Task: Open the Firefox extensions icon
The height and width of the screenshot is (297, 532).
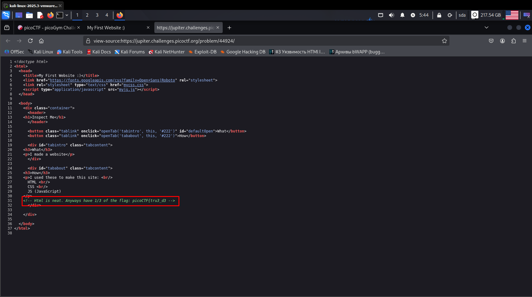Action: click(513, 41)
